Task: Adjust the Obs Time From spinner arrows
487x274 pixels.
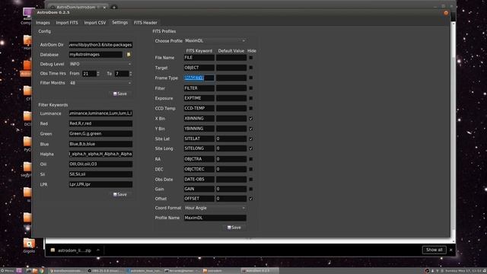Action: (x=98, y=74)
